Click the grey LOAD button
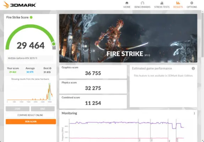204x142 pixels. point(18,109)
